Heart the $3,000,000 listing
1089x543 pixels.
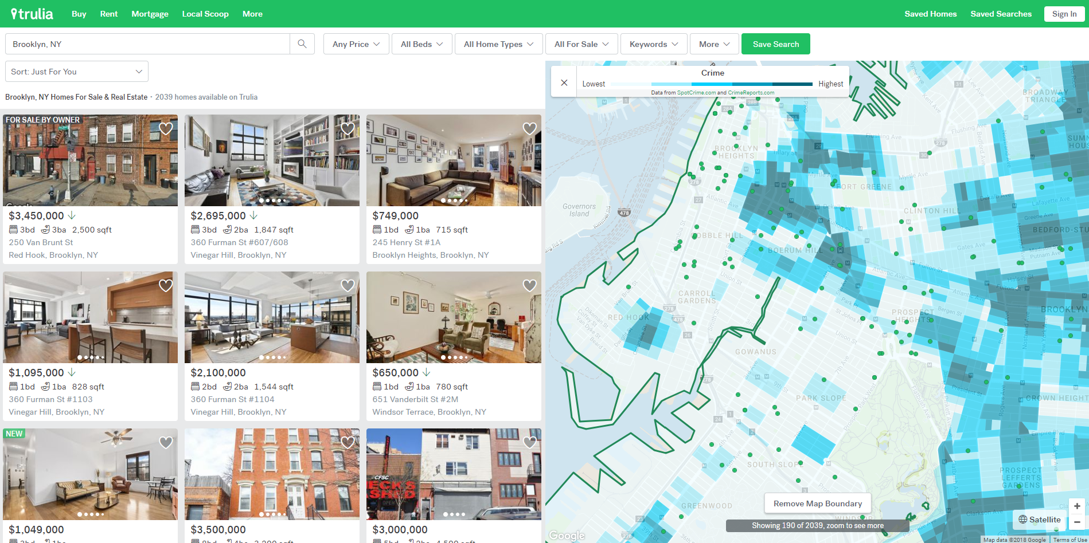[x=529, y=443]
